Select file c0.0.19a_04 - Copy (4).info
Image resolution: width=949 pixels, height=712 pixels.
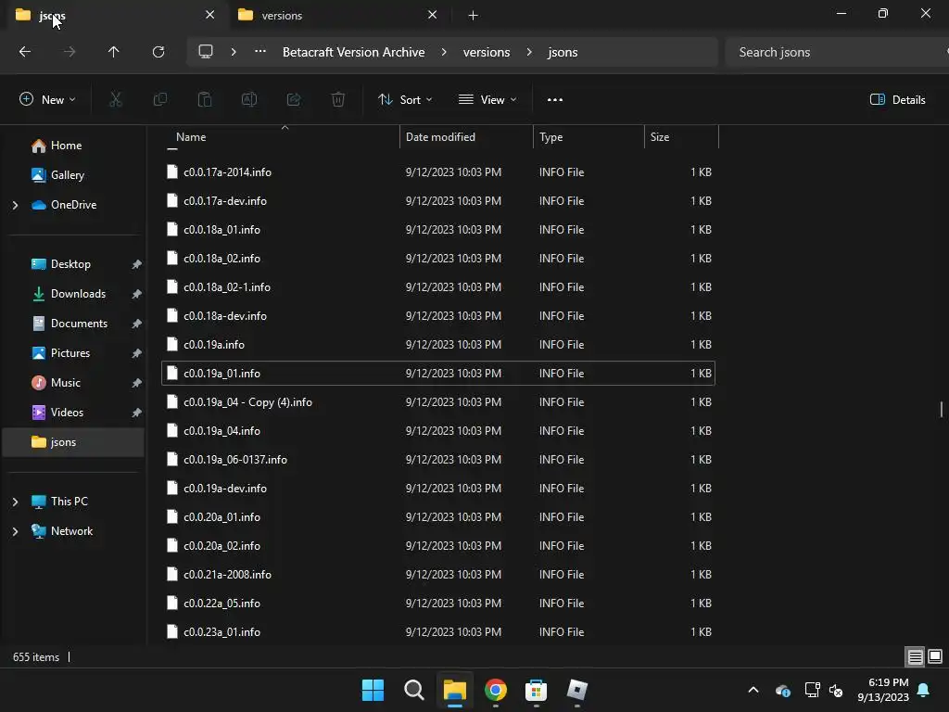(438, 402)
